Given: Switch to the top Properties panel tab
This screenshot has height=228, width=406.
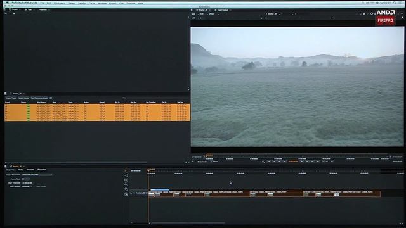Looking at the screenshot, I should (43, 9).
